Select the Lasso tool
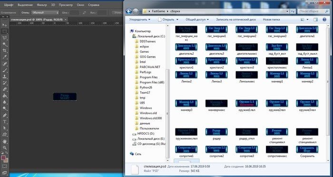 [4, 38]
